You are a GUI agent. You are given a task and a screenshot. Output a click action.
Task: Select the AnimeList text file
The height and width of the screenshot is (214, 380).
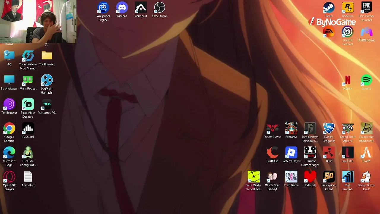click(x=28, y=177)
